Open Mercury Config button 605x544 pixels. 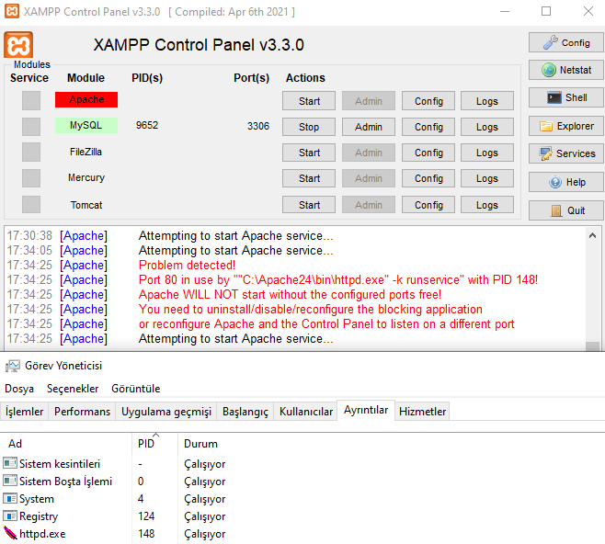pyautogui.click(x=428, y=178)
